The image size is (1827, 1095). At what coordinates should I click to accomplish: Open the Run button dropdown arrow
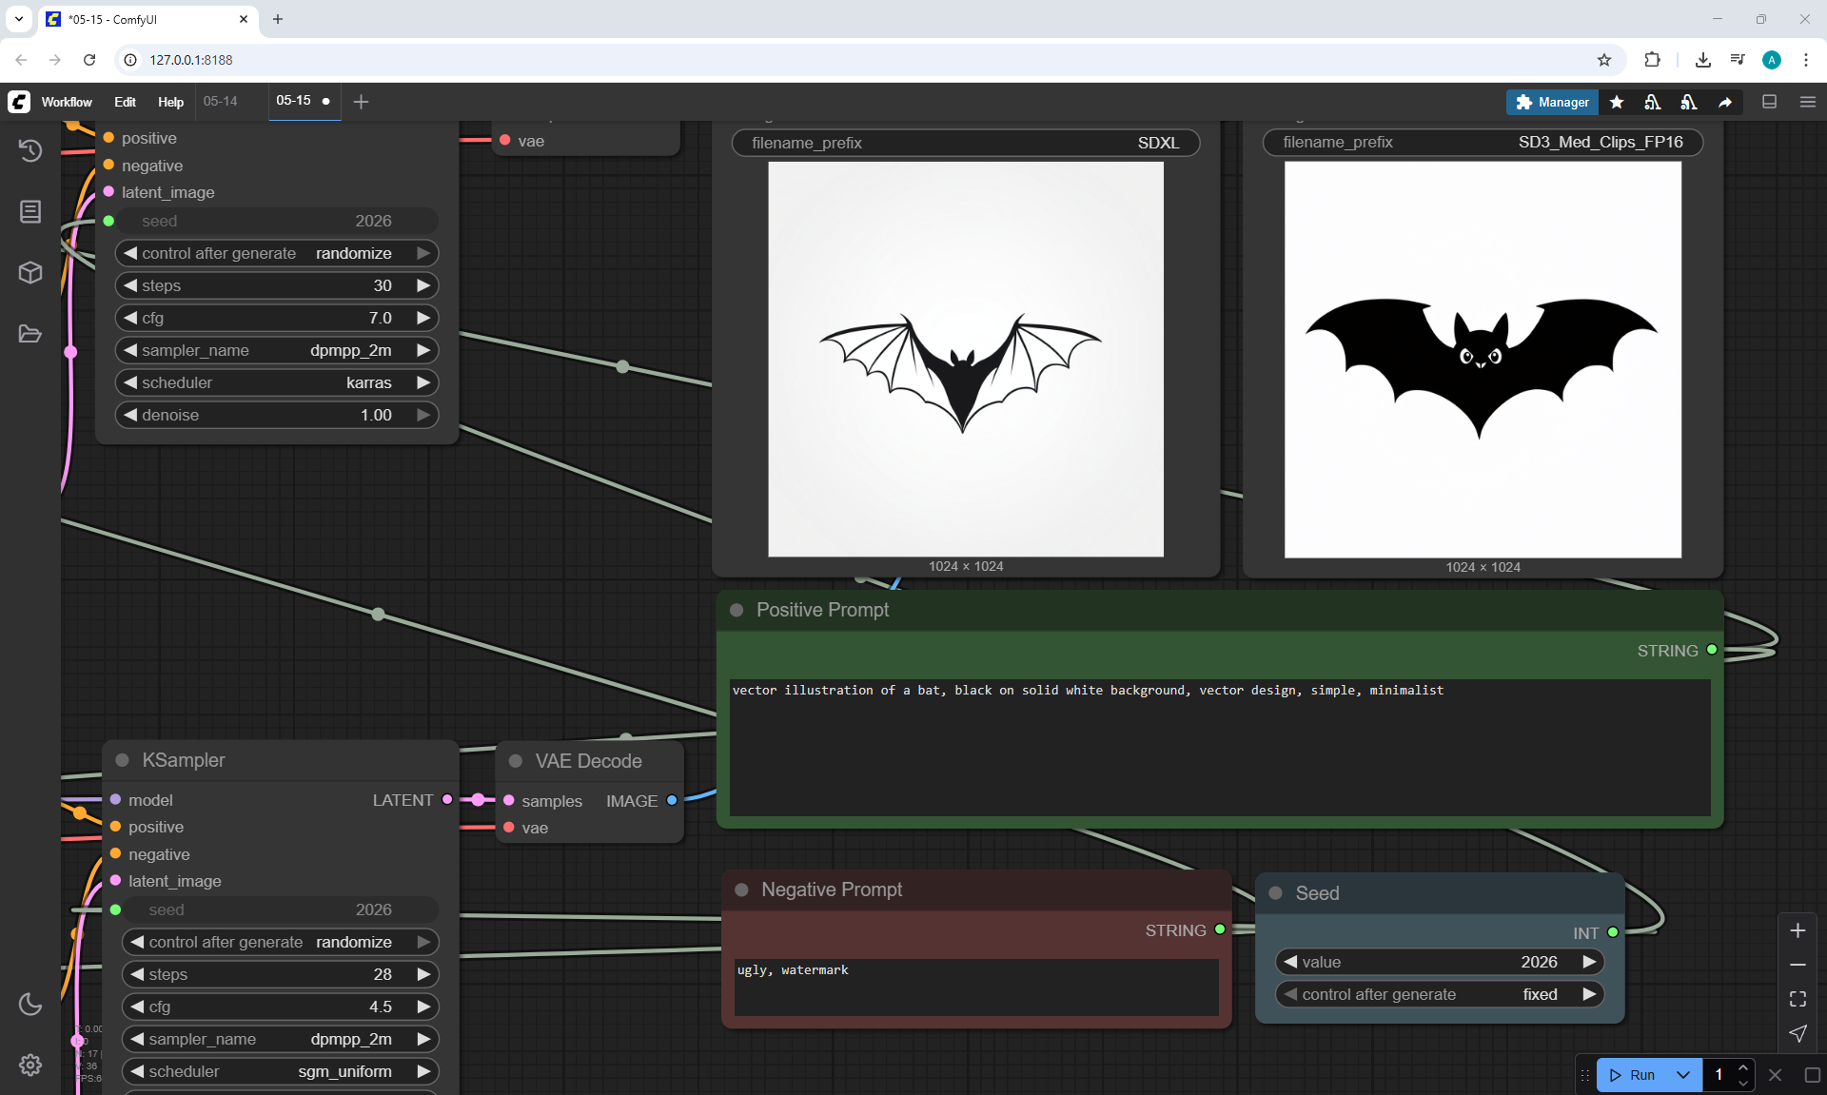(x=1683, y=1075)
